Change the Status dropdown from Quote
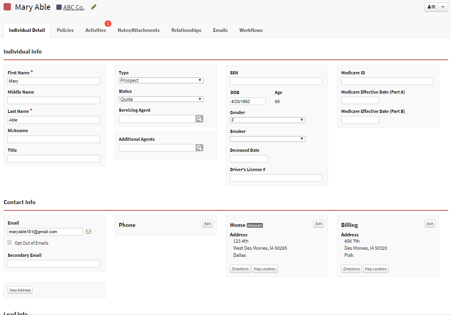 pyautogui.click(x=161, y=99)
